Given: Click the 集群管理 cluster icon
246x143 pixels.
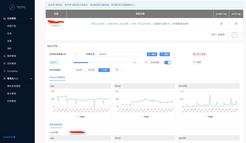Looking at the screenshot, I should [4, 56].
